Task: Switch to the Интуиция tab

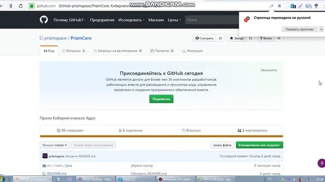Action: pos(192,51)
